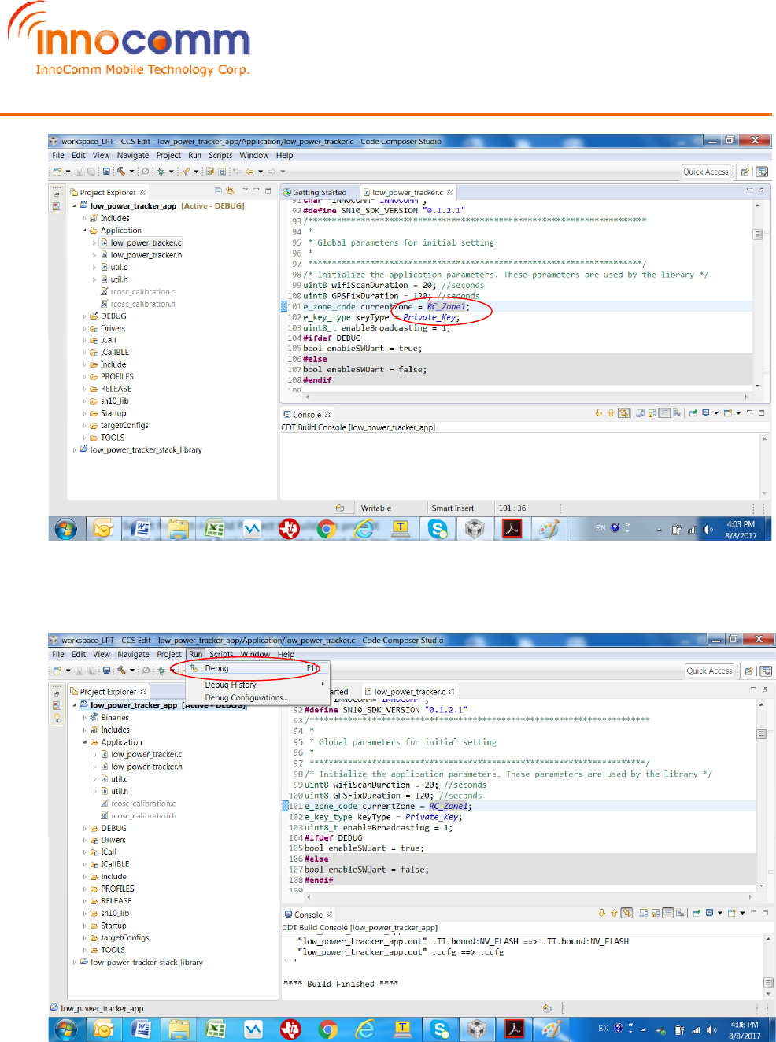Click the Build hammer icon in upper toolbar
This screenshot has width=776, height=1042.
[122, 172]
